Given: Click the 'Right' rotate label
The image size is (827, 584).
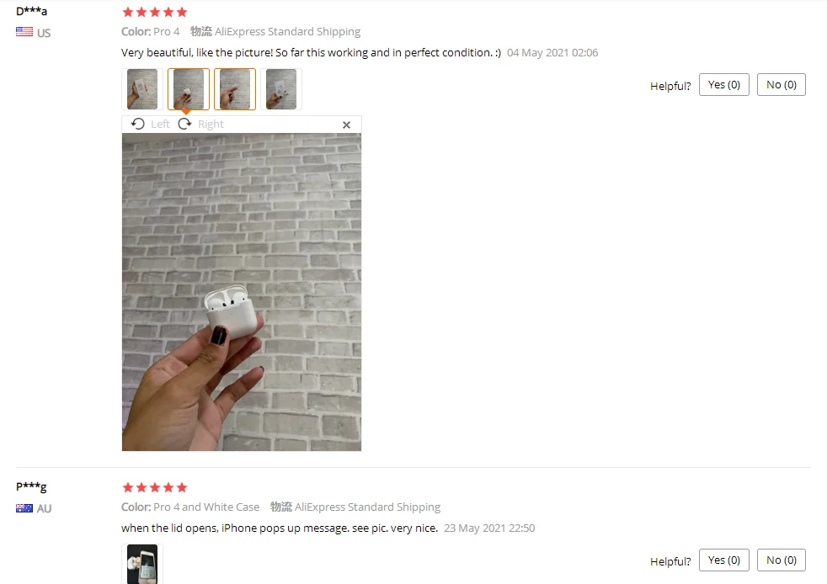Looking at the screenshot, I should (x=211, y=125).
